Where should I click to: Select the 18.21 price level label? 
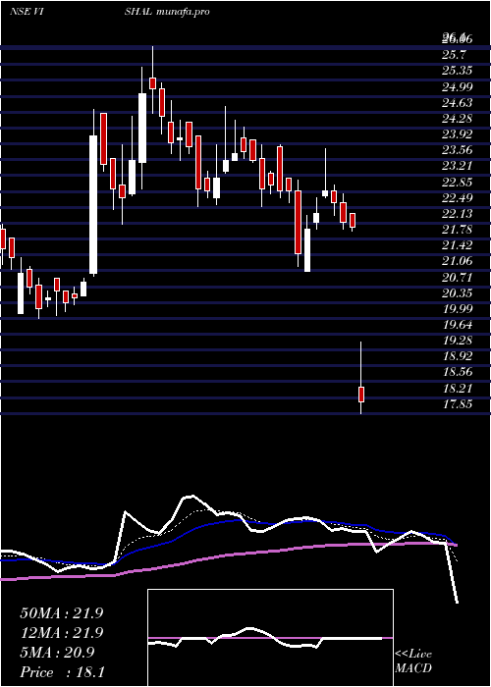point(458,389)
